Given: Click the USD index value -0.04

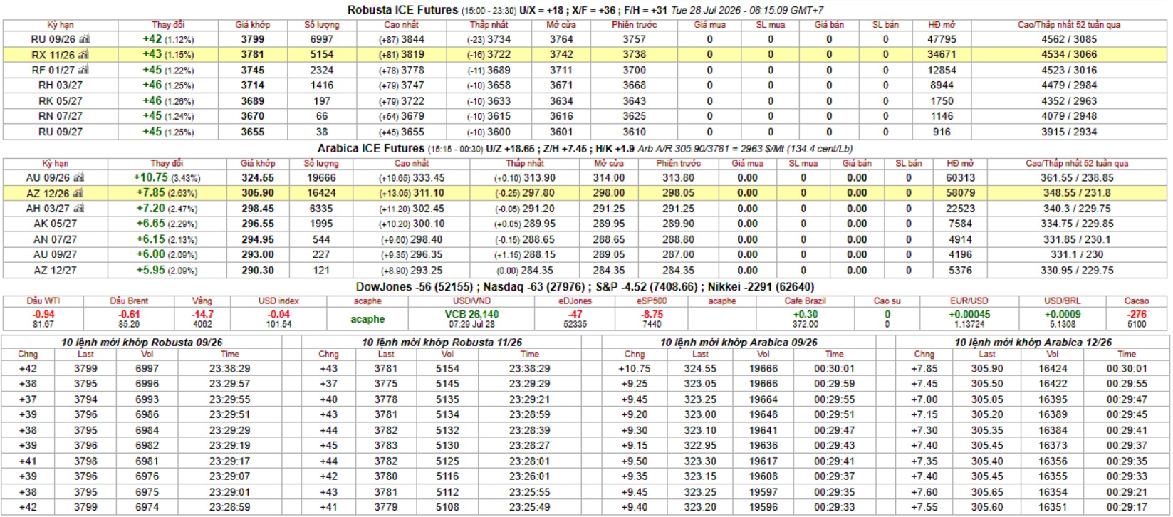Looking at the screenshot, I should (278, 314).
